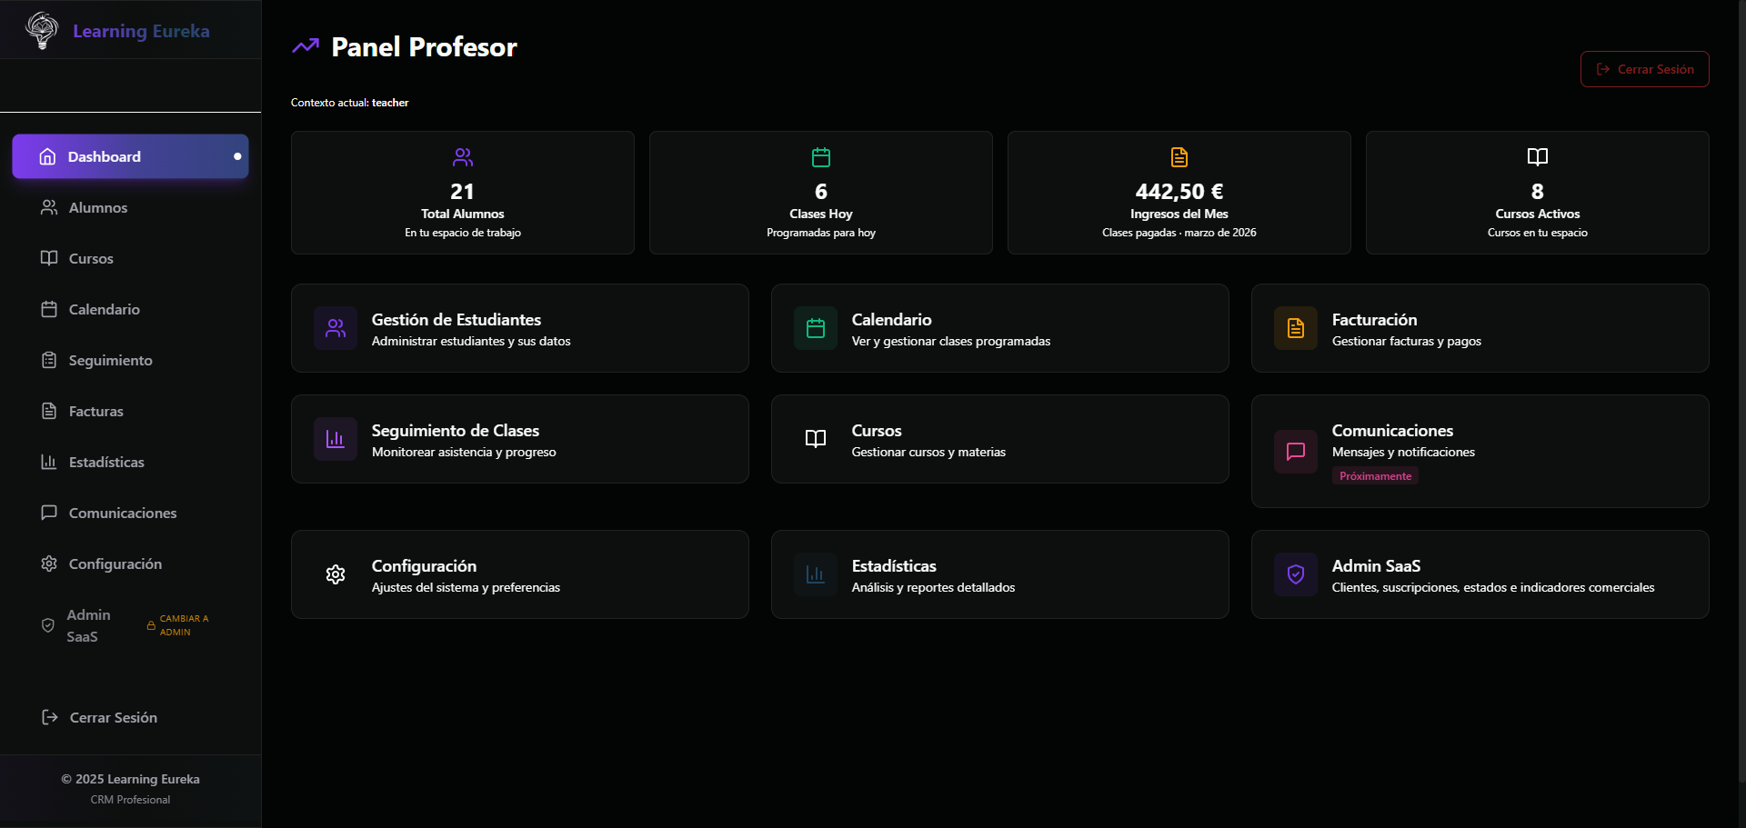This screenshot has width=1746, height=828.
Task: Select Comunicaciones in the sidebar
Action: (130, 513)
